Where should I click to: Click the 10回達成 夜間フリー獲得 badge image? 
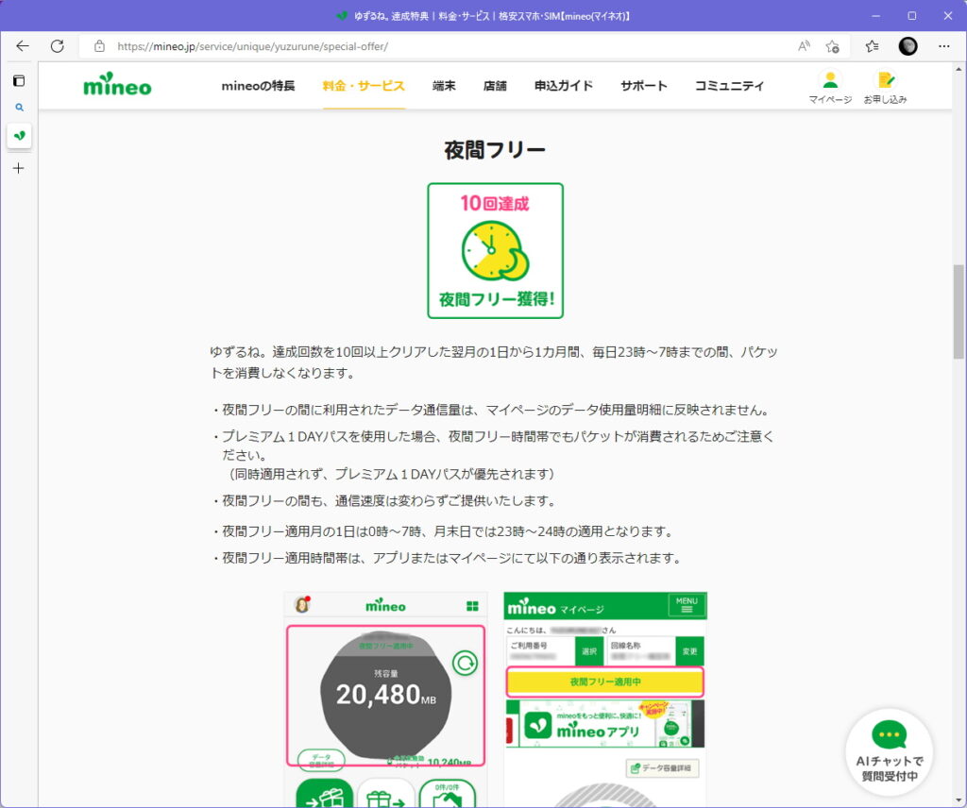[495, 251]
